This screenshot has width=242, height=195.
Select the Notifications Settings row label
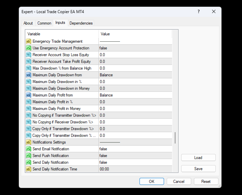point(49,142)
